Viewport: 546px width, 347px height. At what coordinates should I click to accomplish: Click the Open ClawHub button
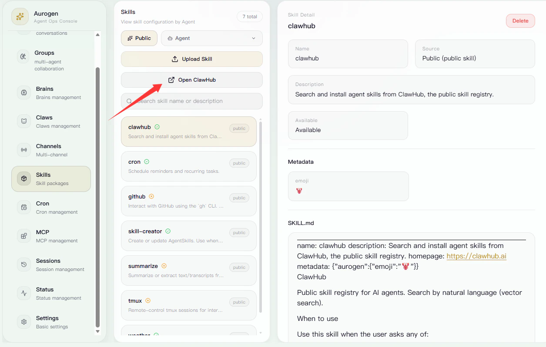192,80
